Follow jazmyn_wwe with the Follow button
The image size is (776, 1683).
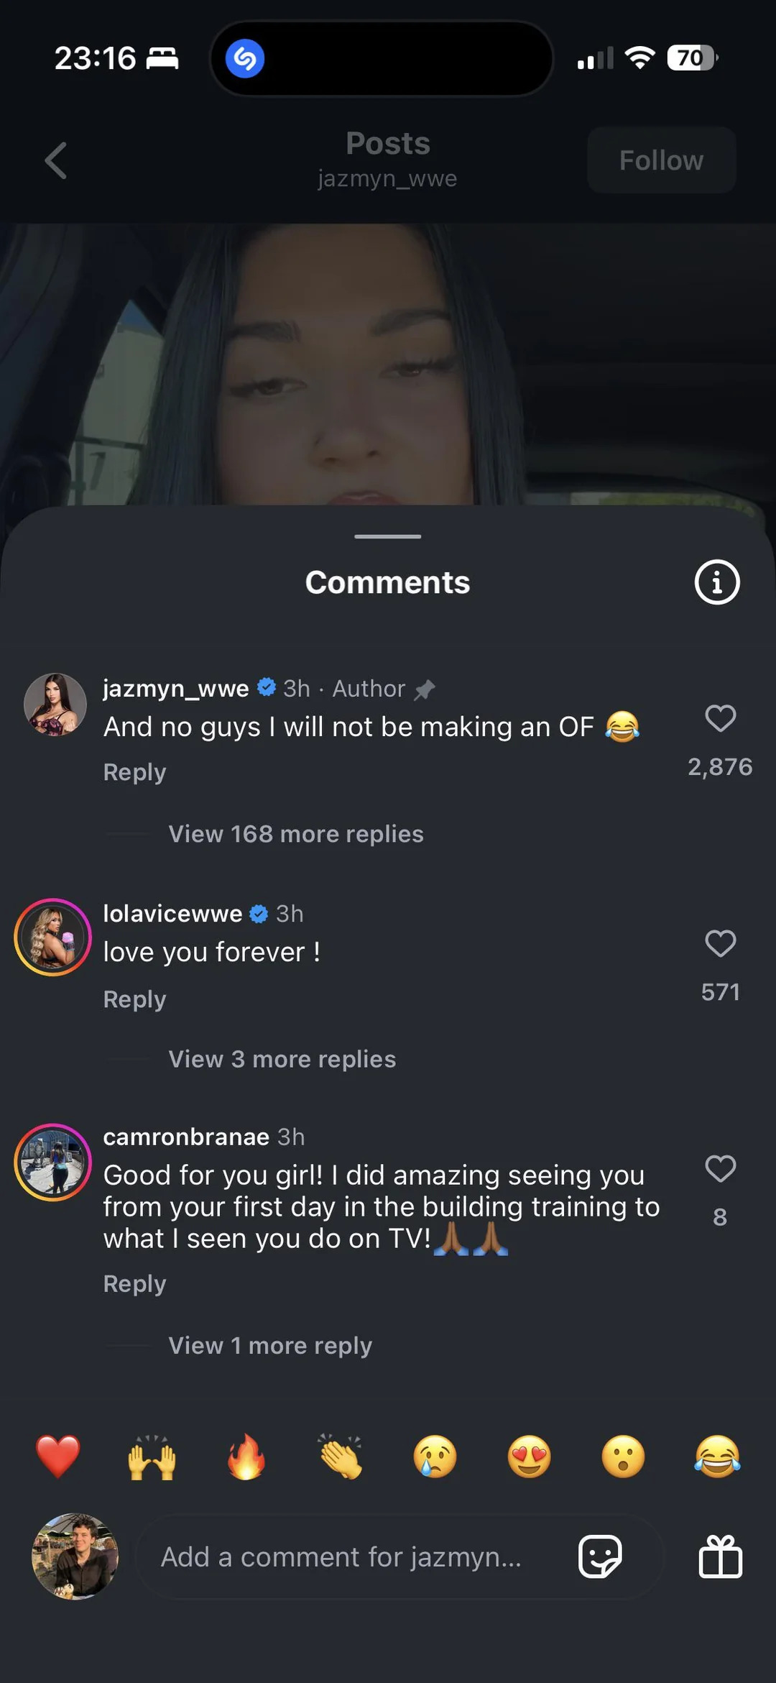tap(661, 160)
